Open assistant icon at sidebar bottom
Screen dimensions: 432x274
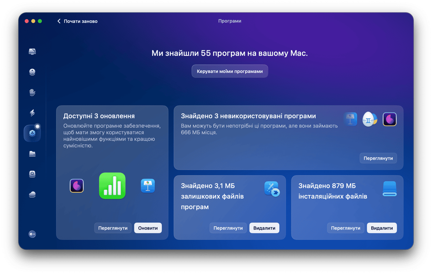tap(32, 234)
